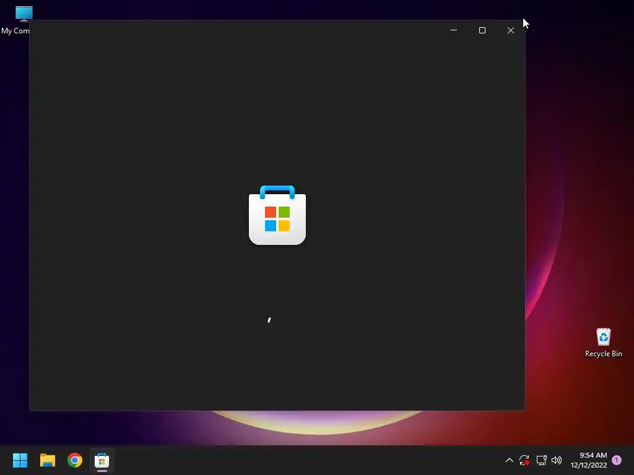Image resolution: width=634 pixels, height=475 pixels.
Task: Open Google Chrome from the taskbar
Action: [75, 460]
